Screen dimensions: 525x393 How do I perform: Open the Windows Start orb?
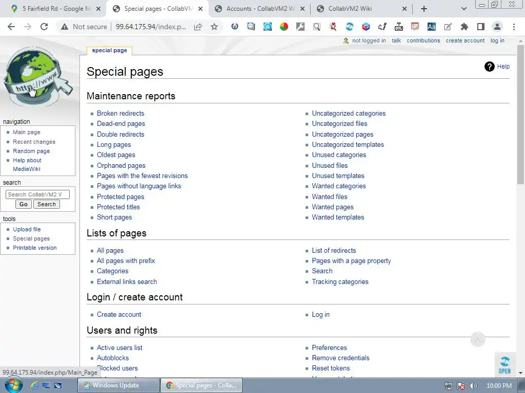(14, 385)
